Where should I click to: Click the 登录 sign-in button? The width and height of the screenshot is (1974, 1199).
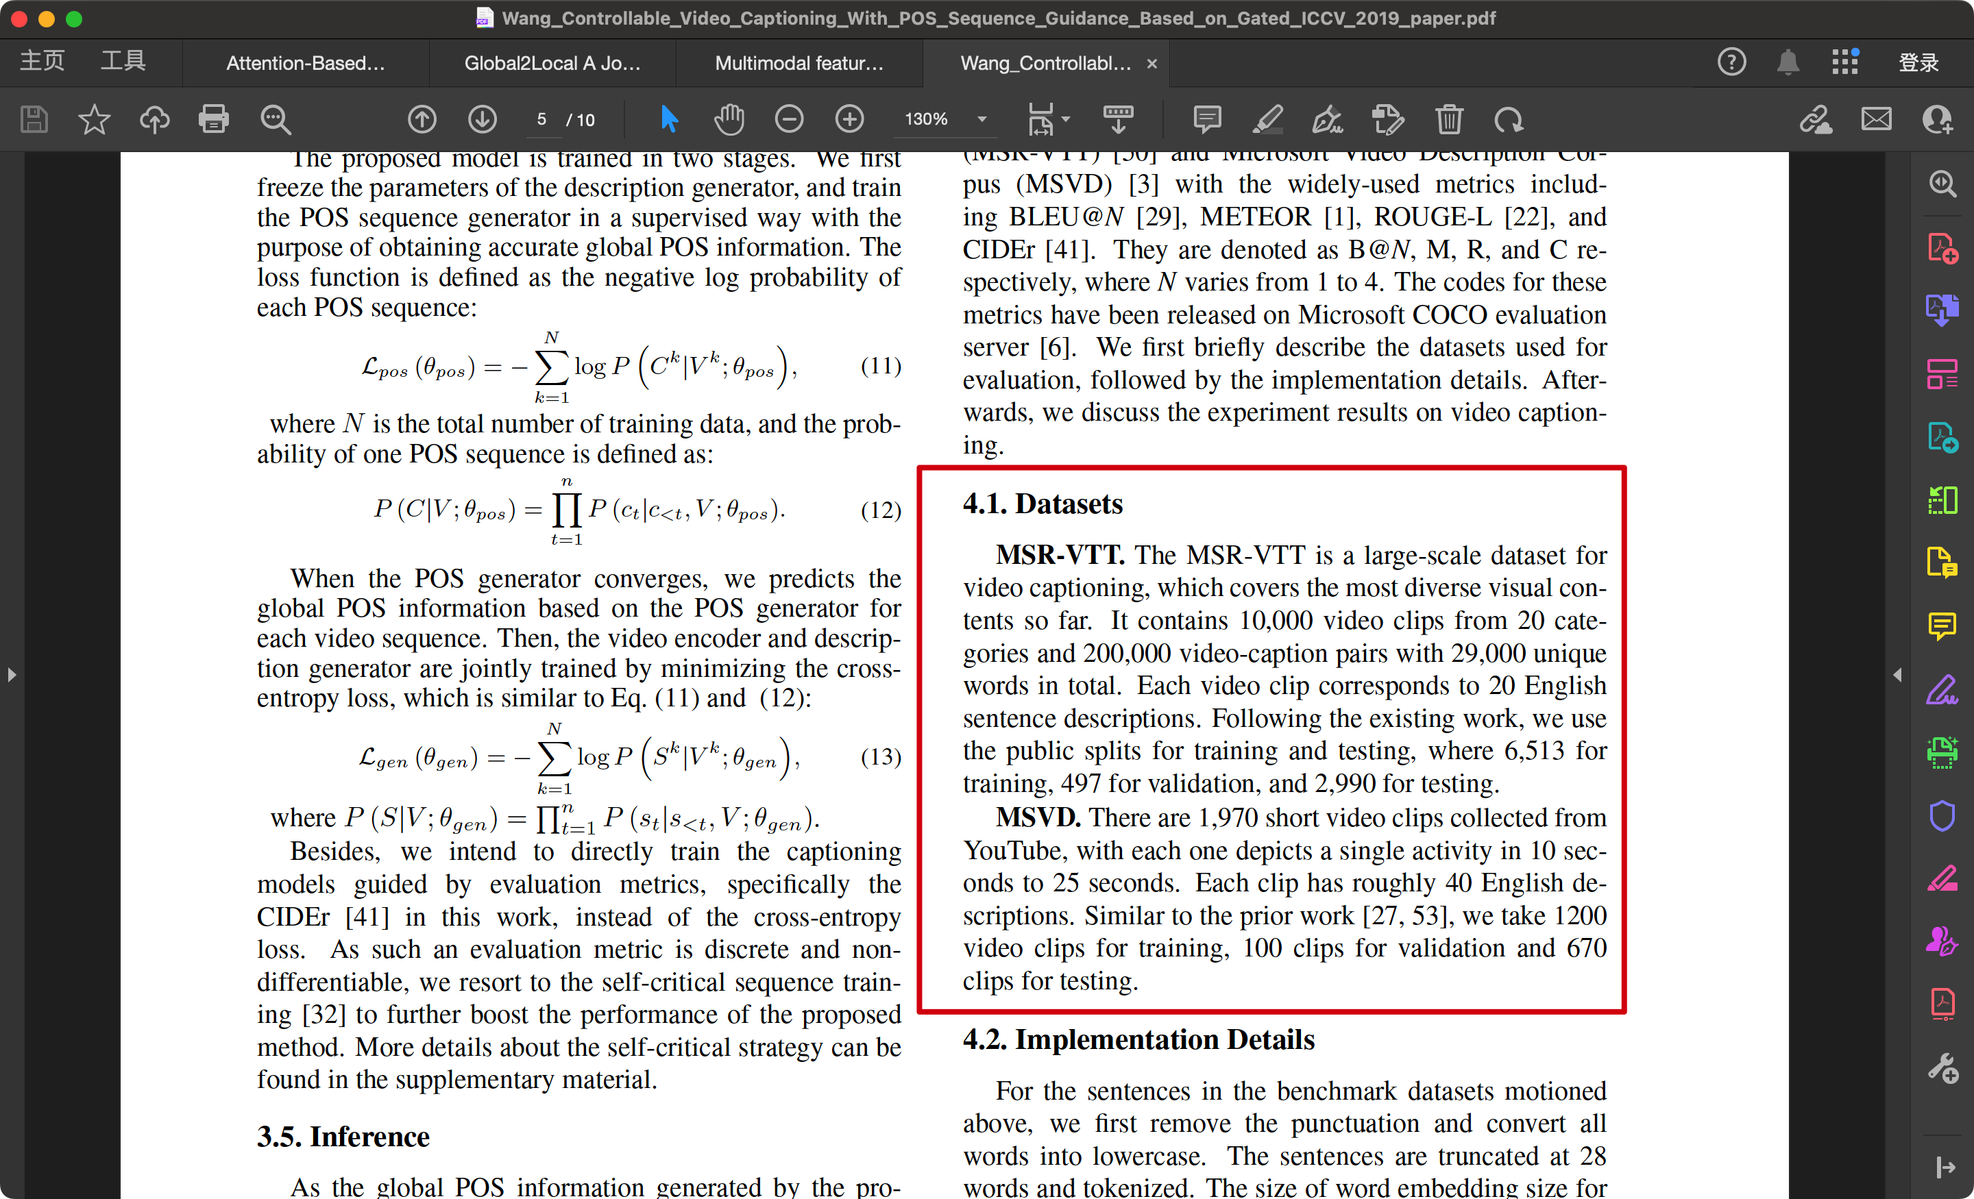[1918, 62]
